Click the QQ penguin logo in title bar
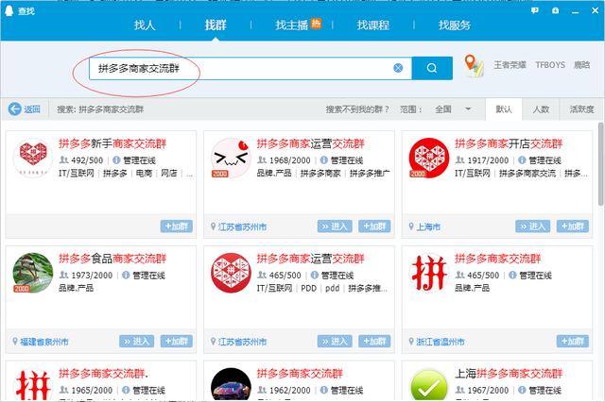 [9, 10]
